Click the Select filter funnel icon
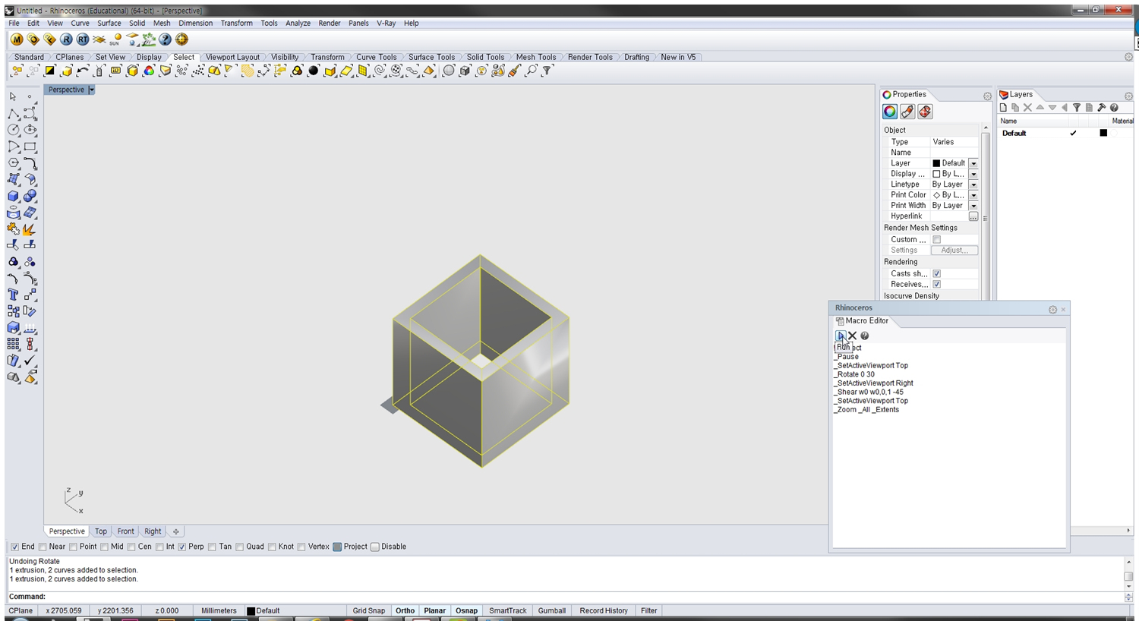The image size is (1139, 621). pos(547,71)
